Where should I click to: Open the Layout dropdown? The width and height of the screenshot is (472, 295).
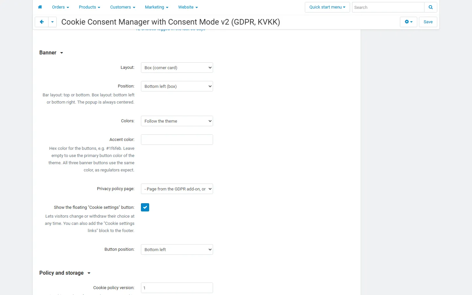[x=177, y=68]
